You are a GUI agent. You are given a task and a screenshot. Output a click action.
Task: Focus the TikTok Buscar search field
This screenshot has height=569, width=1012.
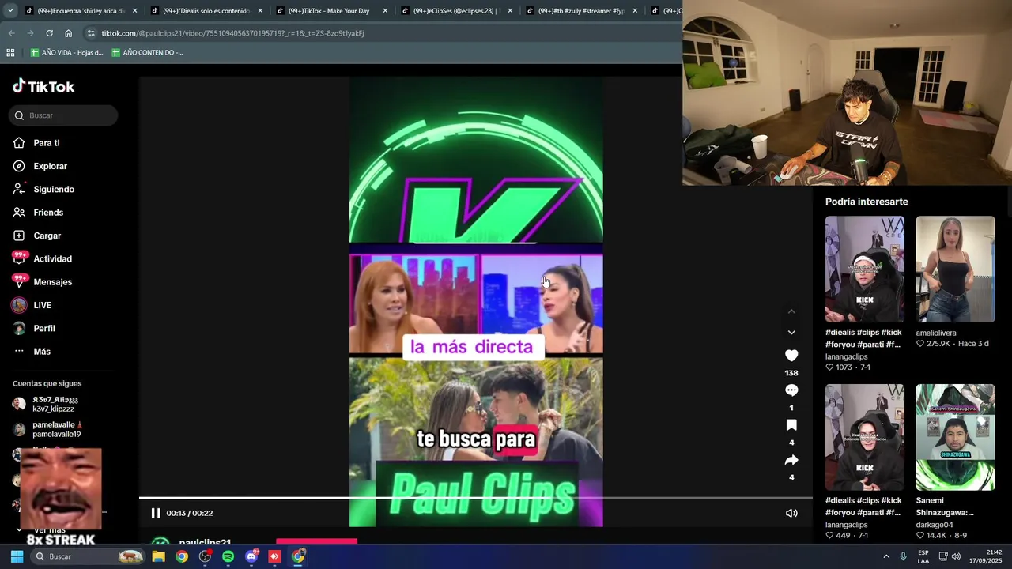point(63,115)
